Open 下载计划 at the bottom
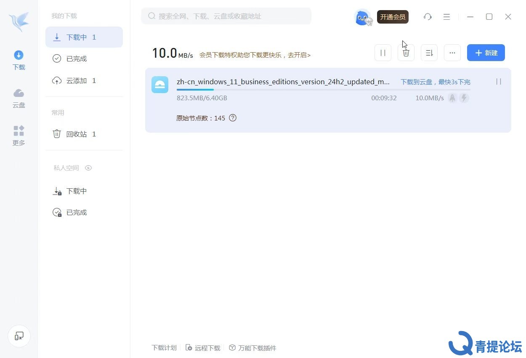This screenshot has width=526, height=358. click(x=164, y=348)
